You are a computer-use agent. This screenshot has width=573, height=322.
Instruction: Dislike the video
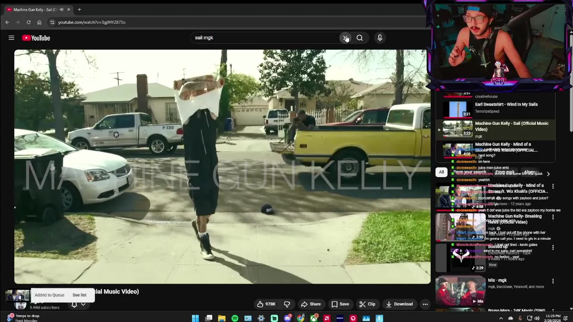(287, 304)
